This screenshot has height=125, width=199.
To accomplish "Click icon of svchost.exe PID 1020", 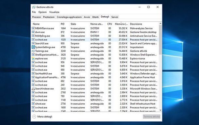I will click(x=33, y=39).
